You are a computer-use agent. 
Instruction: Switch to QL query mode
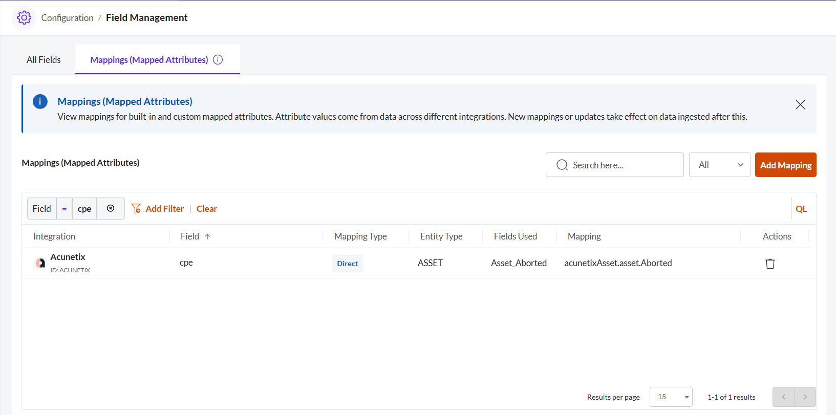pos(801,209)
